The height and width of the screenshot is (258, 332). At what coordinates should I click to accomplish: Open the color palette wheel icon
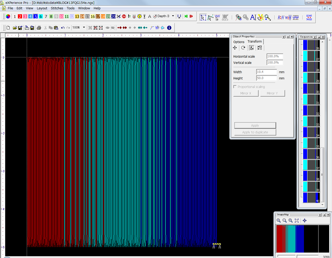[8, 16]
